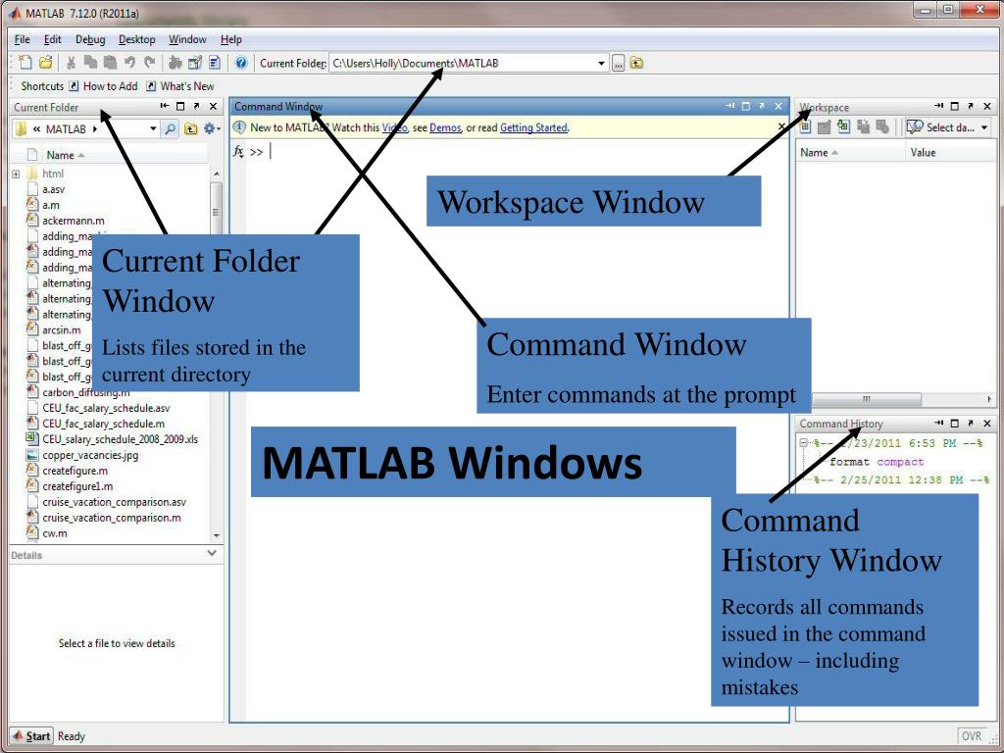The image size is (1004, 753).
Task: Click in the Command Window prompt area
Action: (512, 152)
